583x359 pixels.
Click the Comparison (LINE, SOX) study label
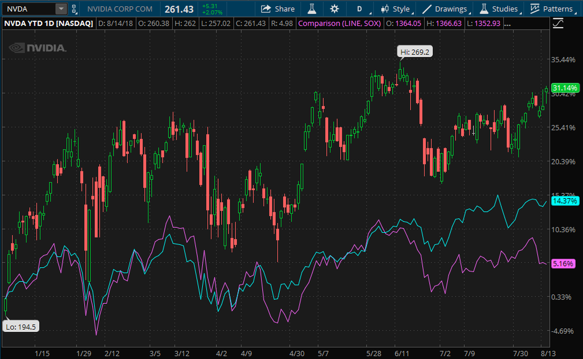[x=339, y=24]
